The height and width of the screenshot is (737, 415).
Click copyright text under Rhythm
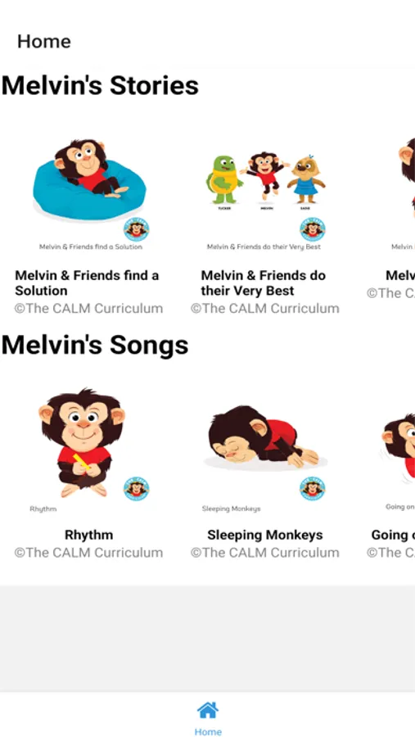pyautogui.click(x=89, y=553)
